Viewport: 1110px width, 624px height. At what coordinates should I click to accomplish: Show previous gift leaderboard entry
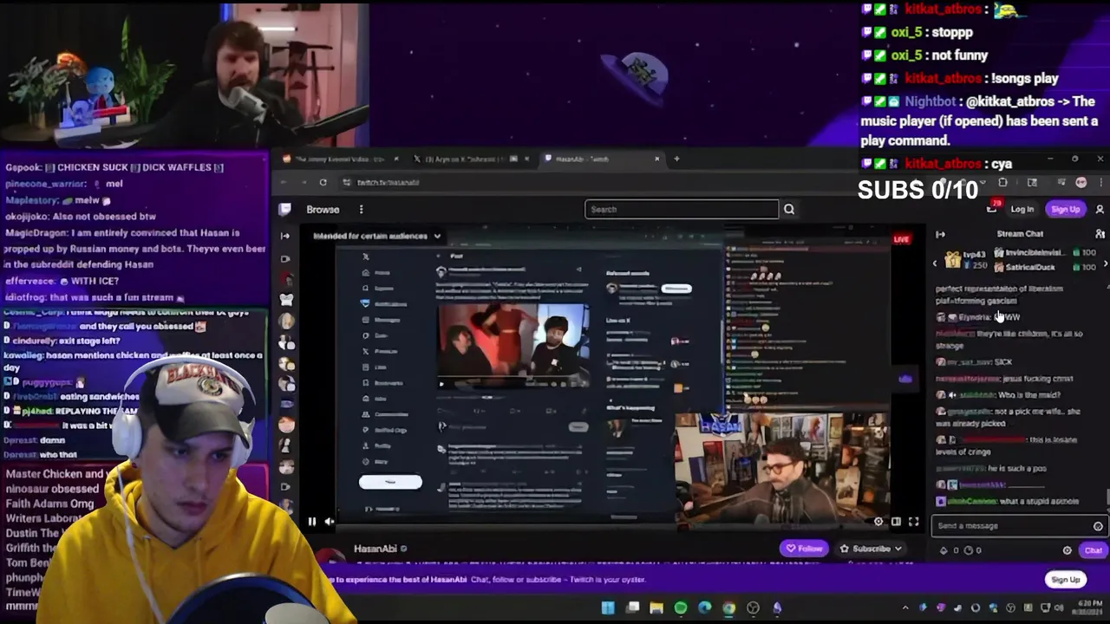click(x=935, y=263)
